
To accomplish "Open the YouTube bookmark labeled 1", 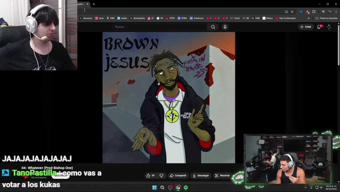I will pos(209,18).
